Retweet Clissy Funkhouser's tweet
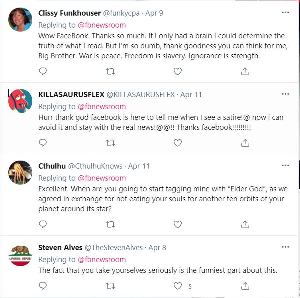 pos(110,71)
